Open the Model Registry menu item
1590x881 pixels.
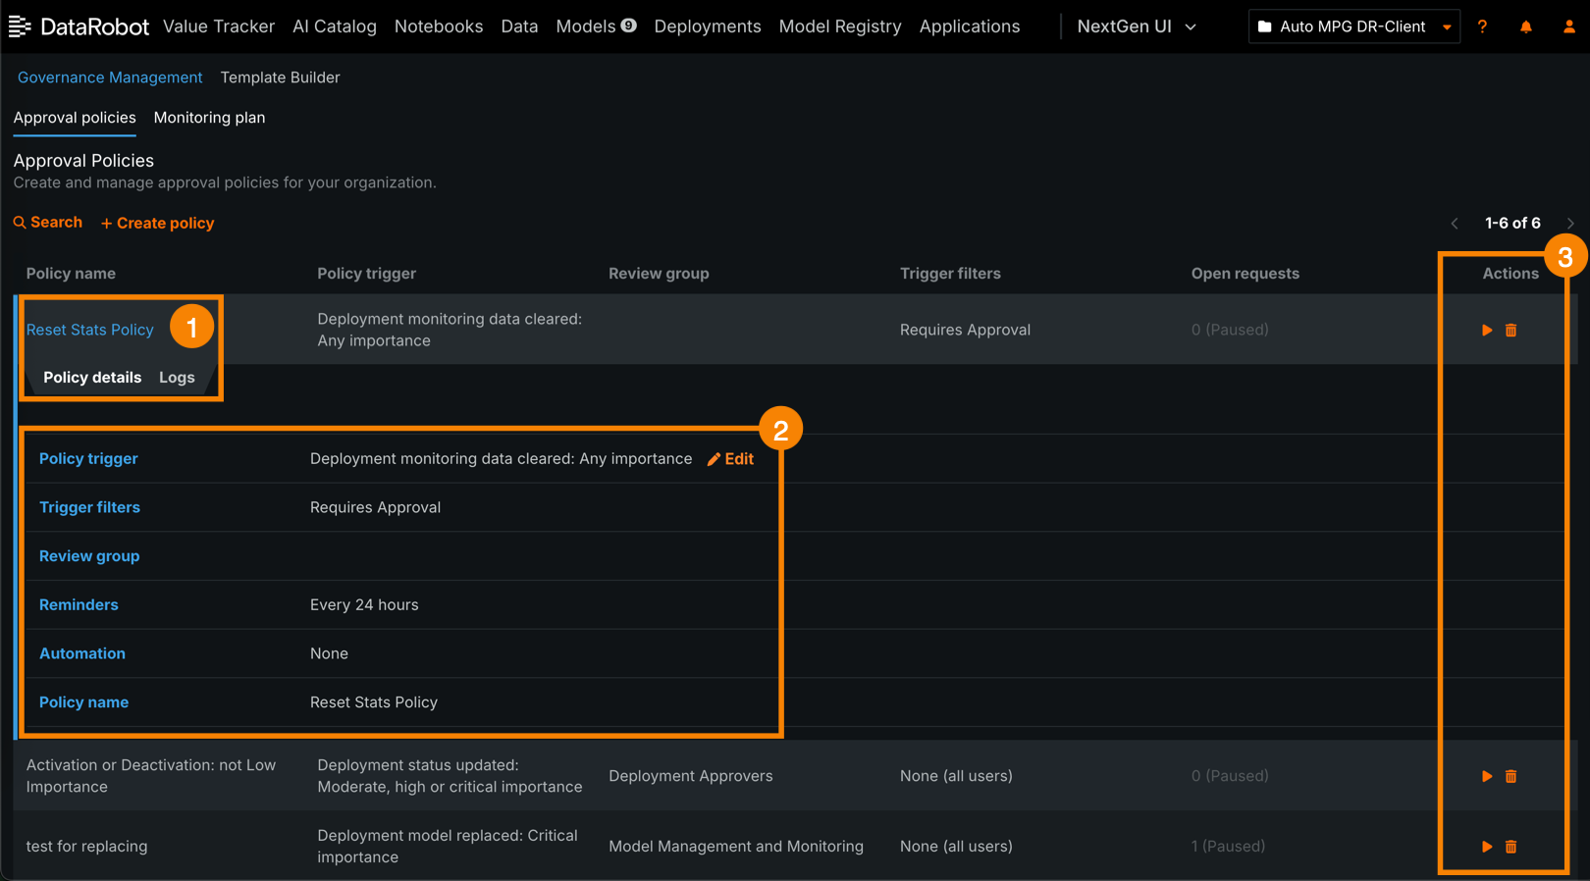(839, 26)
